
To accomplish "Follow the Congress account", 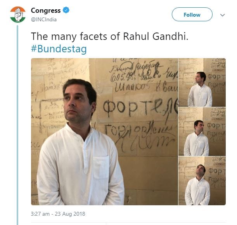I will point(192,15).
